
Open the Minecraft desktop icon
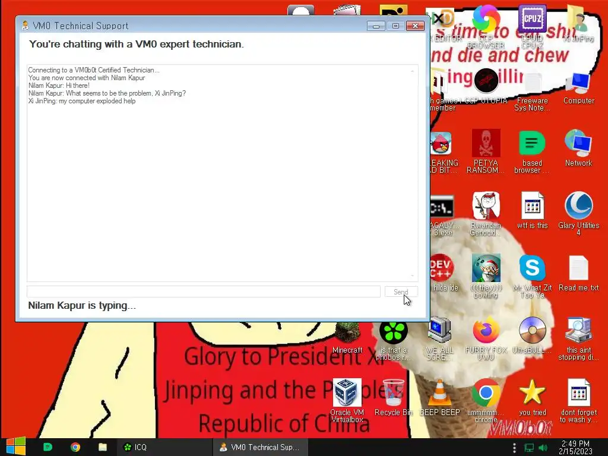(347, 338)
